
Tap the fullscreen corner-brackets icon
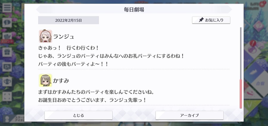point(7,96)
